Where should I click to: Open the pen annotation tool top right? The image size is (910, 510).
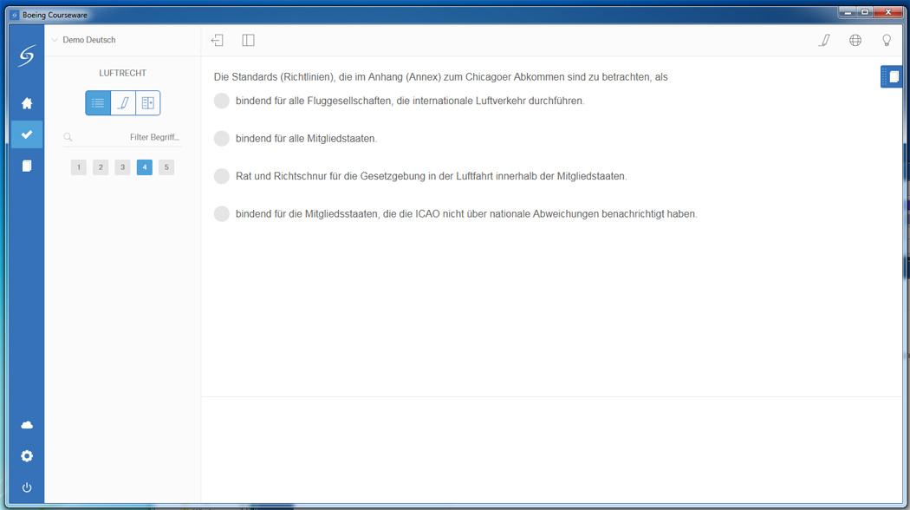824,40
